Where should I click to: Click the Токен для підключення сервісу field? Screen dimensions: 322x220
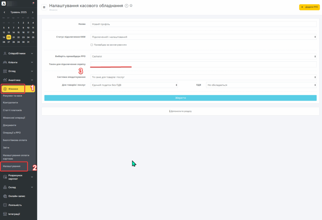[x=203, y=64]
